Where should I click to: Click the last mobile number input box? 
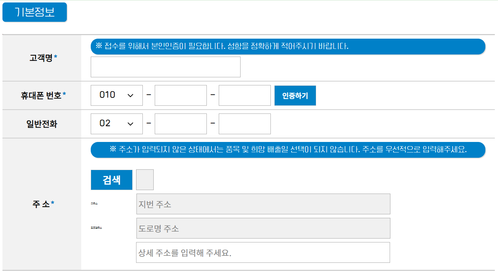coord(244,95)
